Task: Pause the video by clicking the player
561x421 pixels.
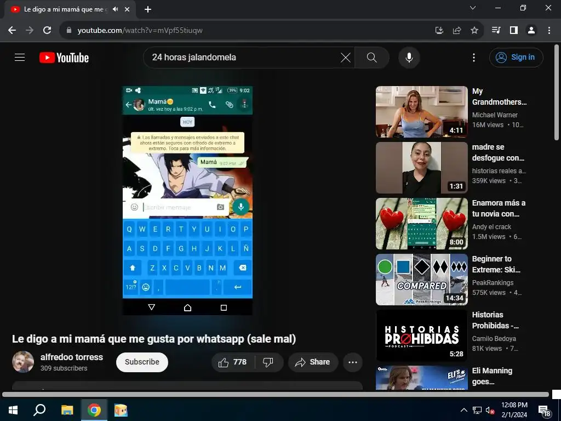Action: (187, 201)
